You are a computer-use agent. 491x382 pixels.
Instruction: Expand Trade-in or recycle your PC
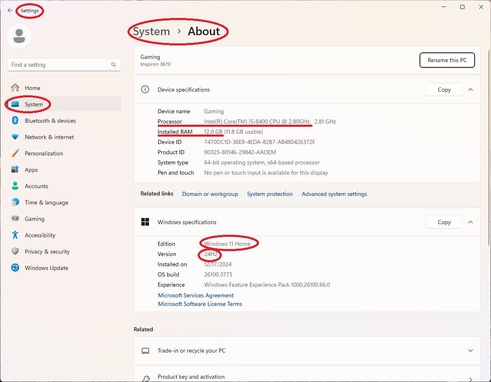(471, 351)
